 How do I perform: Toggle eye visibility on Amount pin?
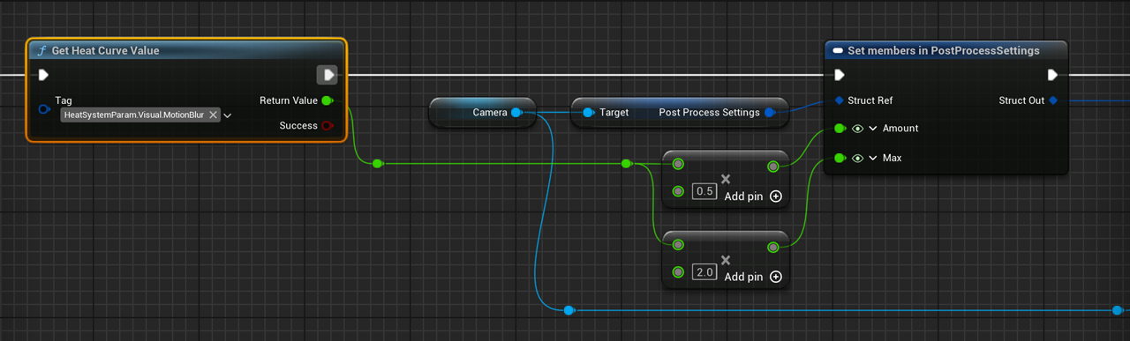point(858,129)
